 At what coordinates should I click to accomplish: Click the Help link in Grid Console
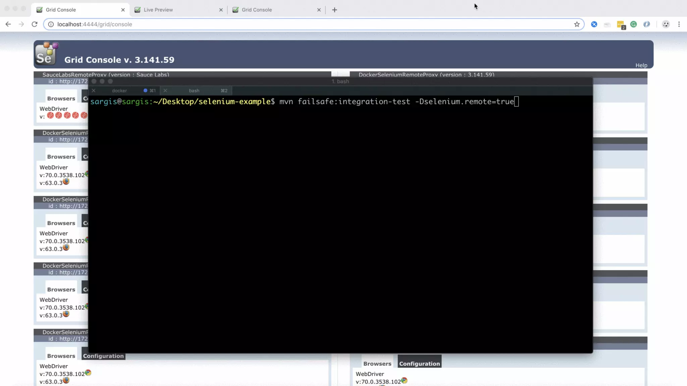click(x=641, y=65)
